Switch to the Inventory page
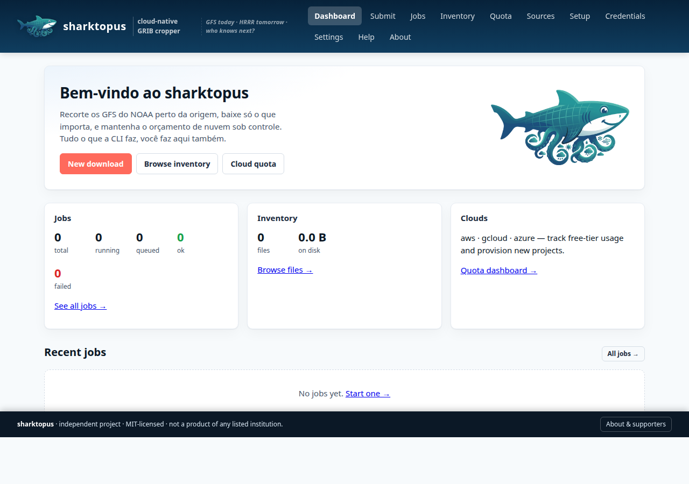 click(x=457, y=16)
